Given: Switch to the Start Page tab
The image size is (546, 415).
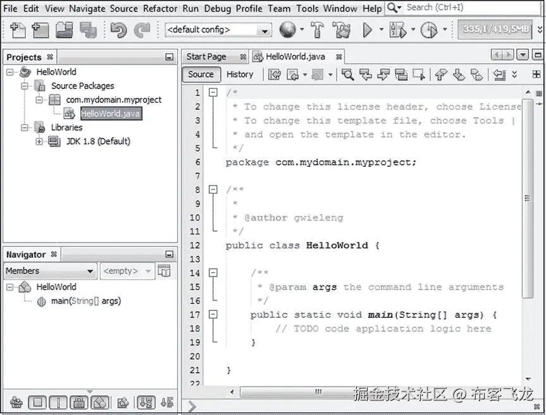Looking at the screenshot, I should [x=209, y=56].
